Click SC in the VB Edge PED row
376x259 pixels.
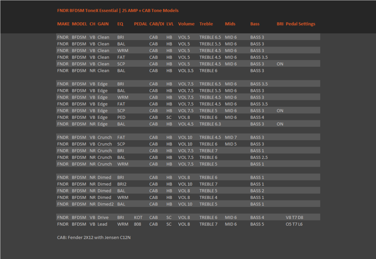click(x=169, y=118)
